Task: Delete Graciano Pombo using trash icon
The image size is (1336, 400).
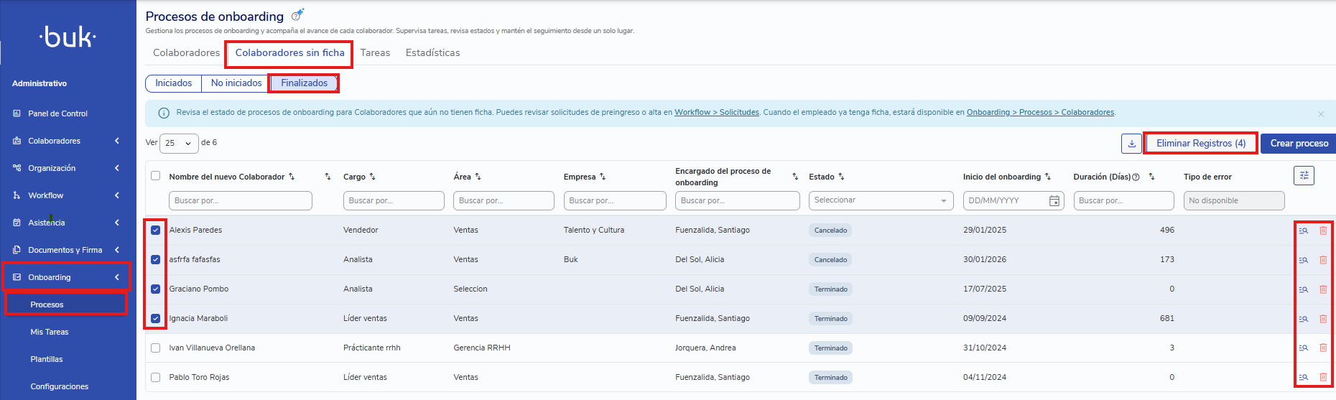Action: click(x=1323, y=289)
